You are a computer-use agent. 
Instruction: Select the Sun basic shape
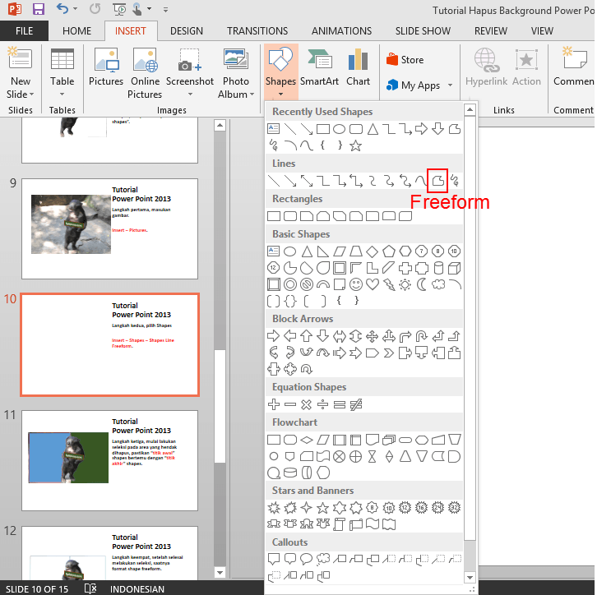pos(405,284)
